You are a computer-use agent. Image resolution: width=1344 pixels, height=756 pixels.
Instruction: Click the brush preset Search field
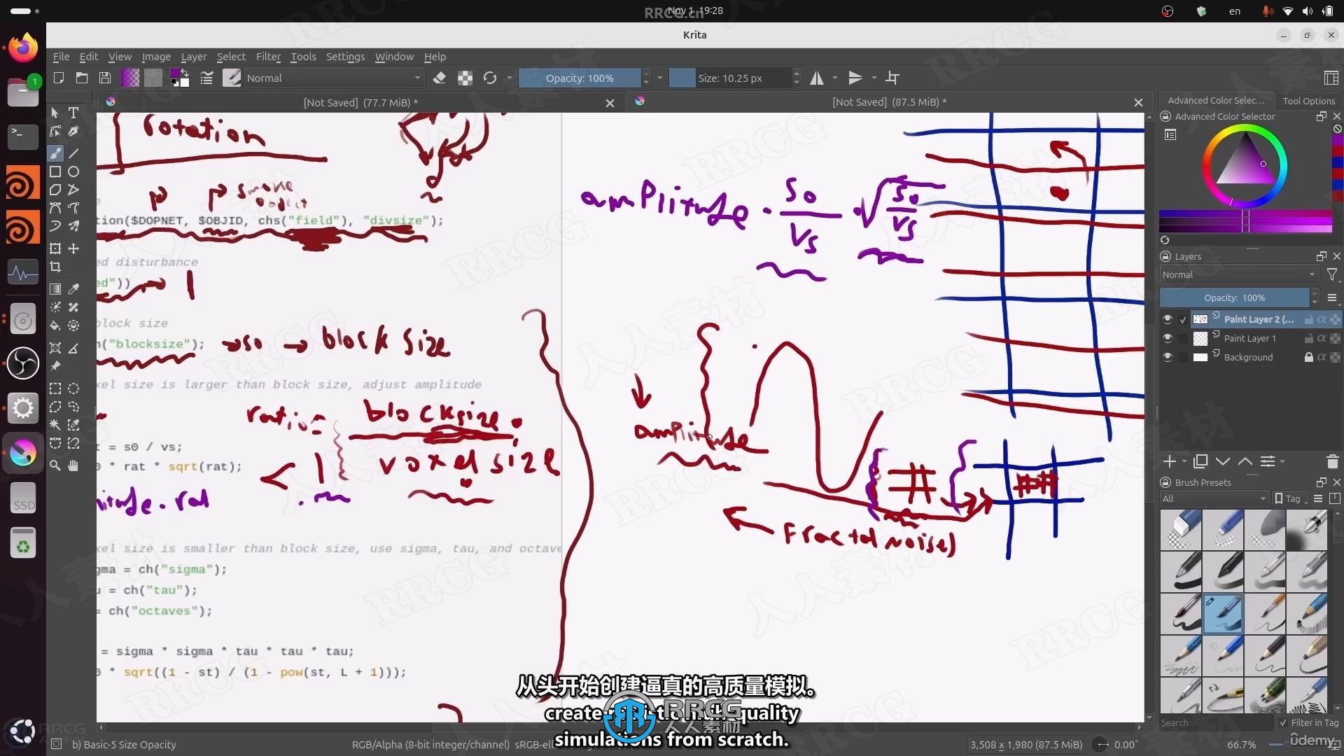[1217, 723]
